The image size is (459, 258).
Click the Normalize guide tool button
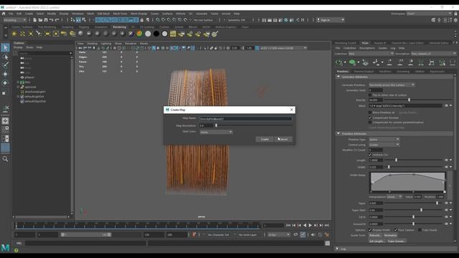click(390, 236)
